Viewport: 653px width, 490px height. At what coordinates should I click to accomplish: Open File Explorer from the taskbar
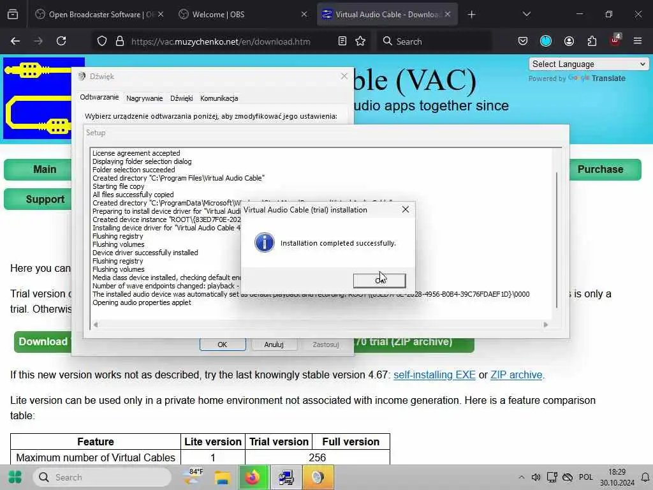(223, 477)
